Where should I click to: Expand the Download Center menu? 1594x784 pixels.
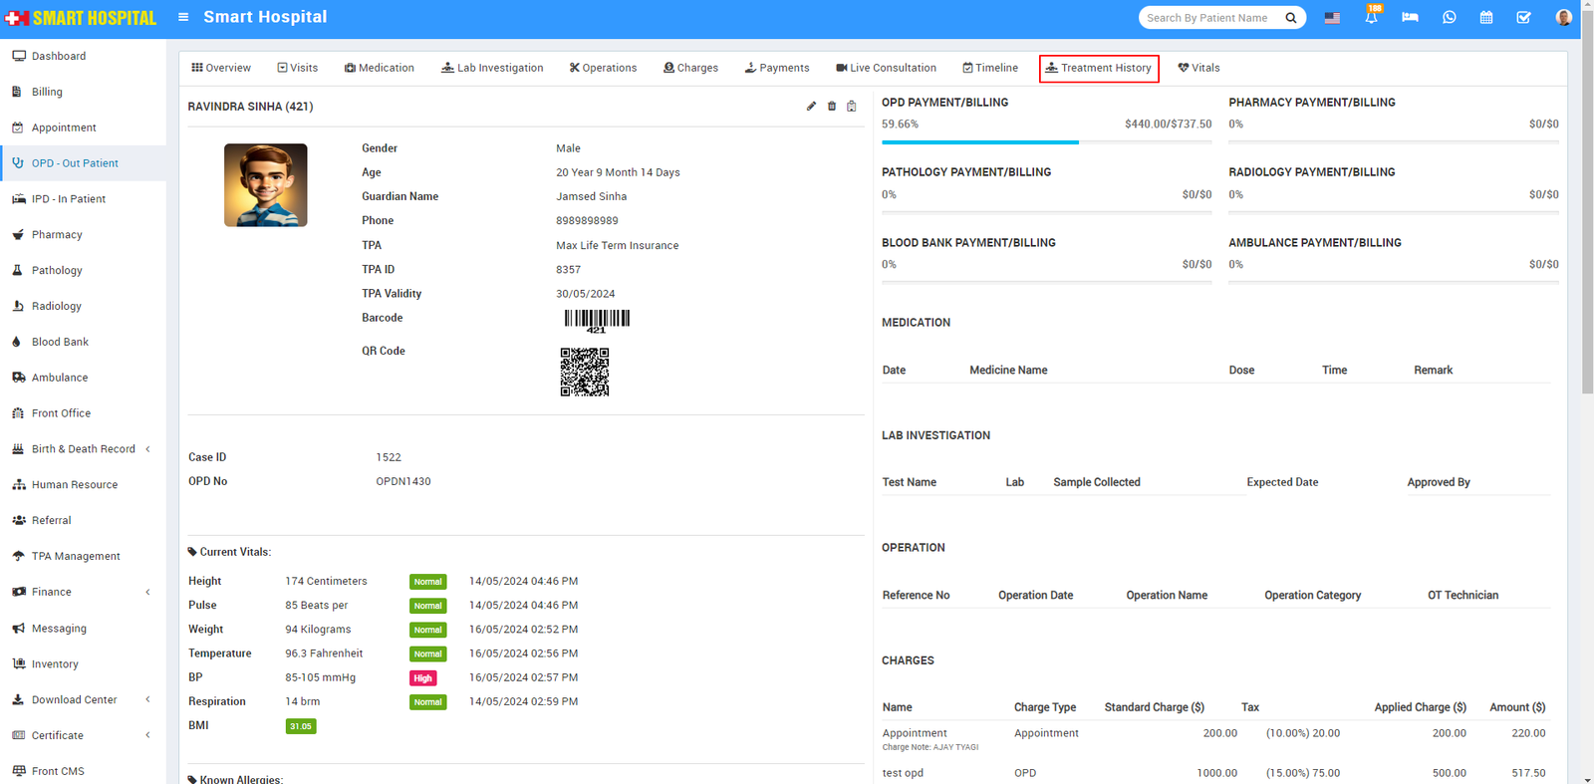tap(75, 699)
